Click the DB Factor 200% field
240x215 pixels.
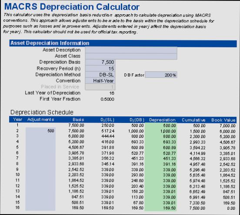161,75
